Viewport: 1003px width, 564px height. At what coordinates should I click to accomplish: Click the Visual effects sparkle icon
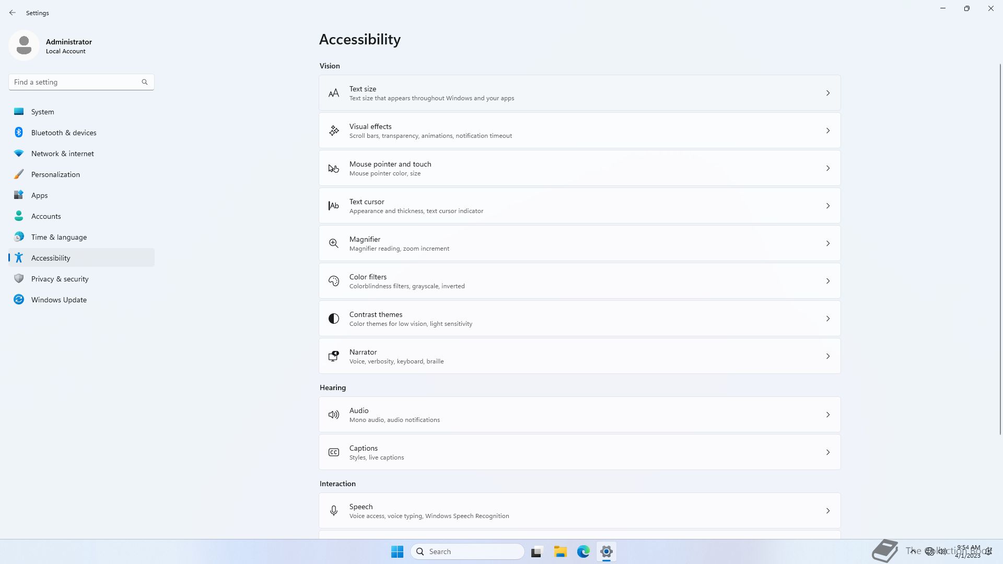[334, 131]
